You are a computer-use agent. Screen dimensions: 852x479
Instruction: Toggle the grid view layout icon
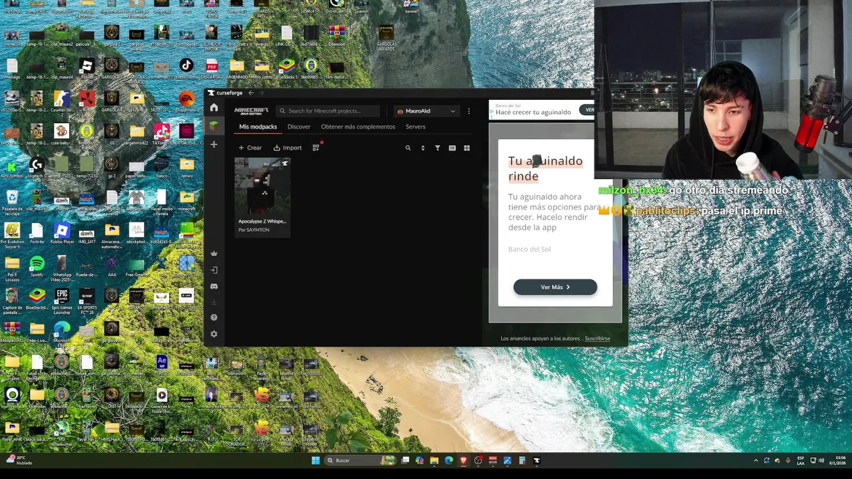tap(467, 148)
